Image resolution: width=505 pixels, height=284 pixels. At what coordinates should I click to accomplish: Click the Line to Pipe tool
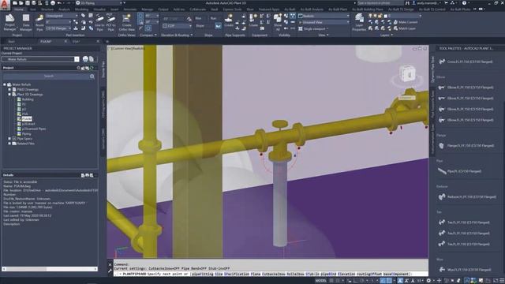tap(99, 22)
